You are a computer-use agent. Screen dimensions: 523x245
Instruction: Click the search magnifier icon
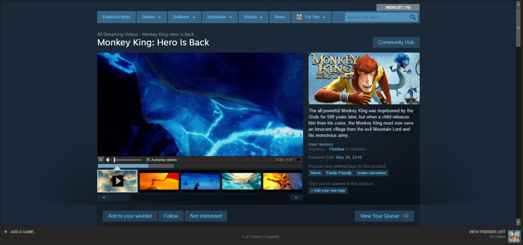tap(412, 17)
